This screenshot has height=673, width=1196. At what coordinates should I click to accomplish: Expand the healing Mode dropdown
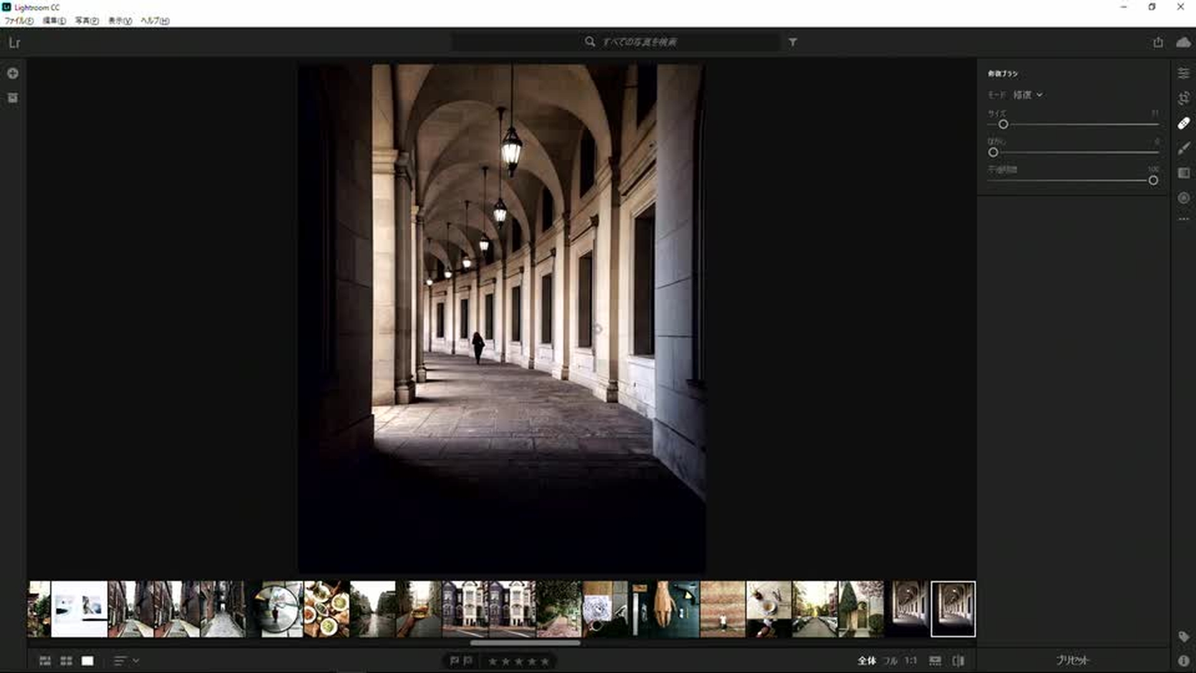pyautogui.click(x=1028, y=95)
